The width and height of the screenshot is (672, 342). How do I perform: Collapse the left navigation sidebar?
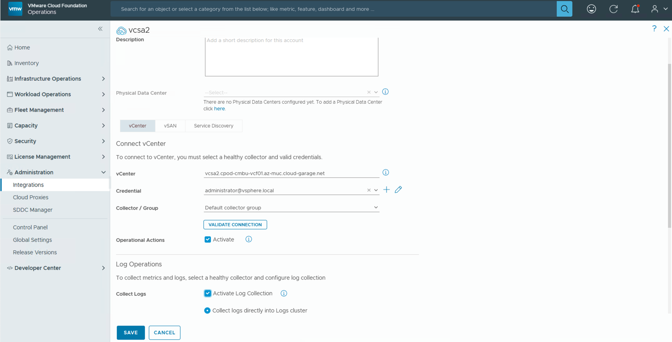tap(100, 29)
